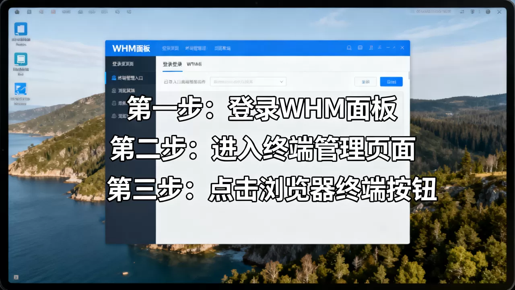Switch to the 登录登录 tab
Screen dimensions: 515x290
(172, 64)
